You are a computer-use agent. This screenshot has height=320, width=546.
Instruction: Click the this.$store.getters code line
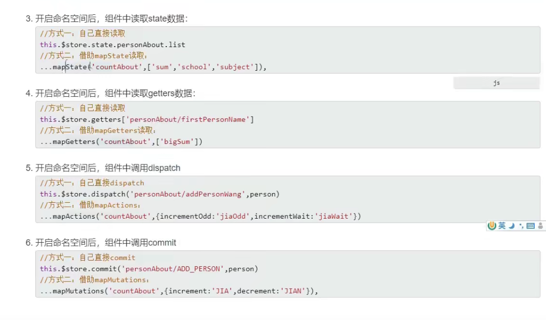click(x=147, y=119)
